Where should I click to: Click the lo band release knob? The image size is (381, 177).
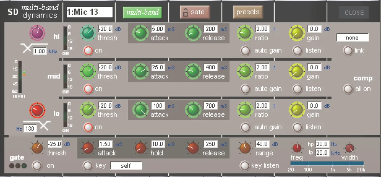click(192, 109)
